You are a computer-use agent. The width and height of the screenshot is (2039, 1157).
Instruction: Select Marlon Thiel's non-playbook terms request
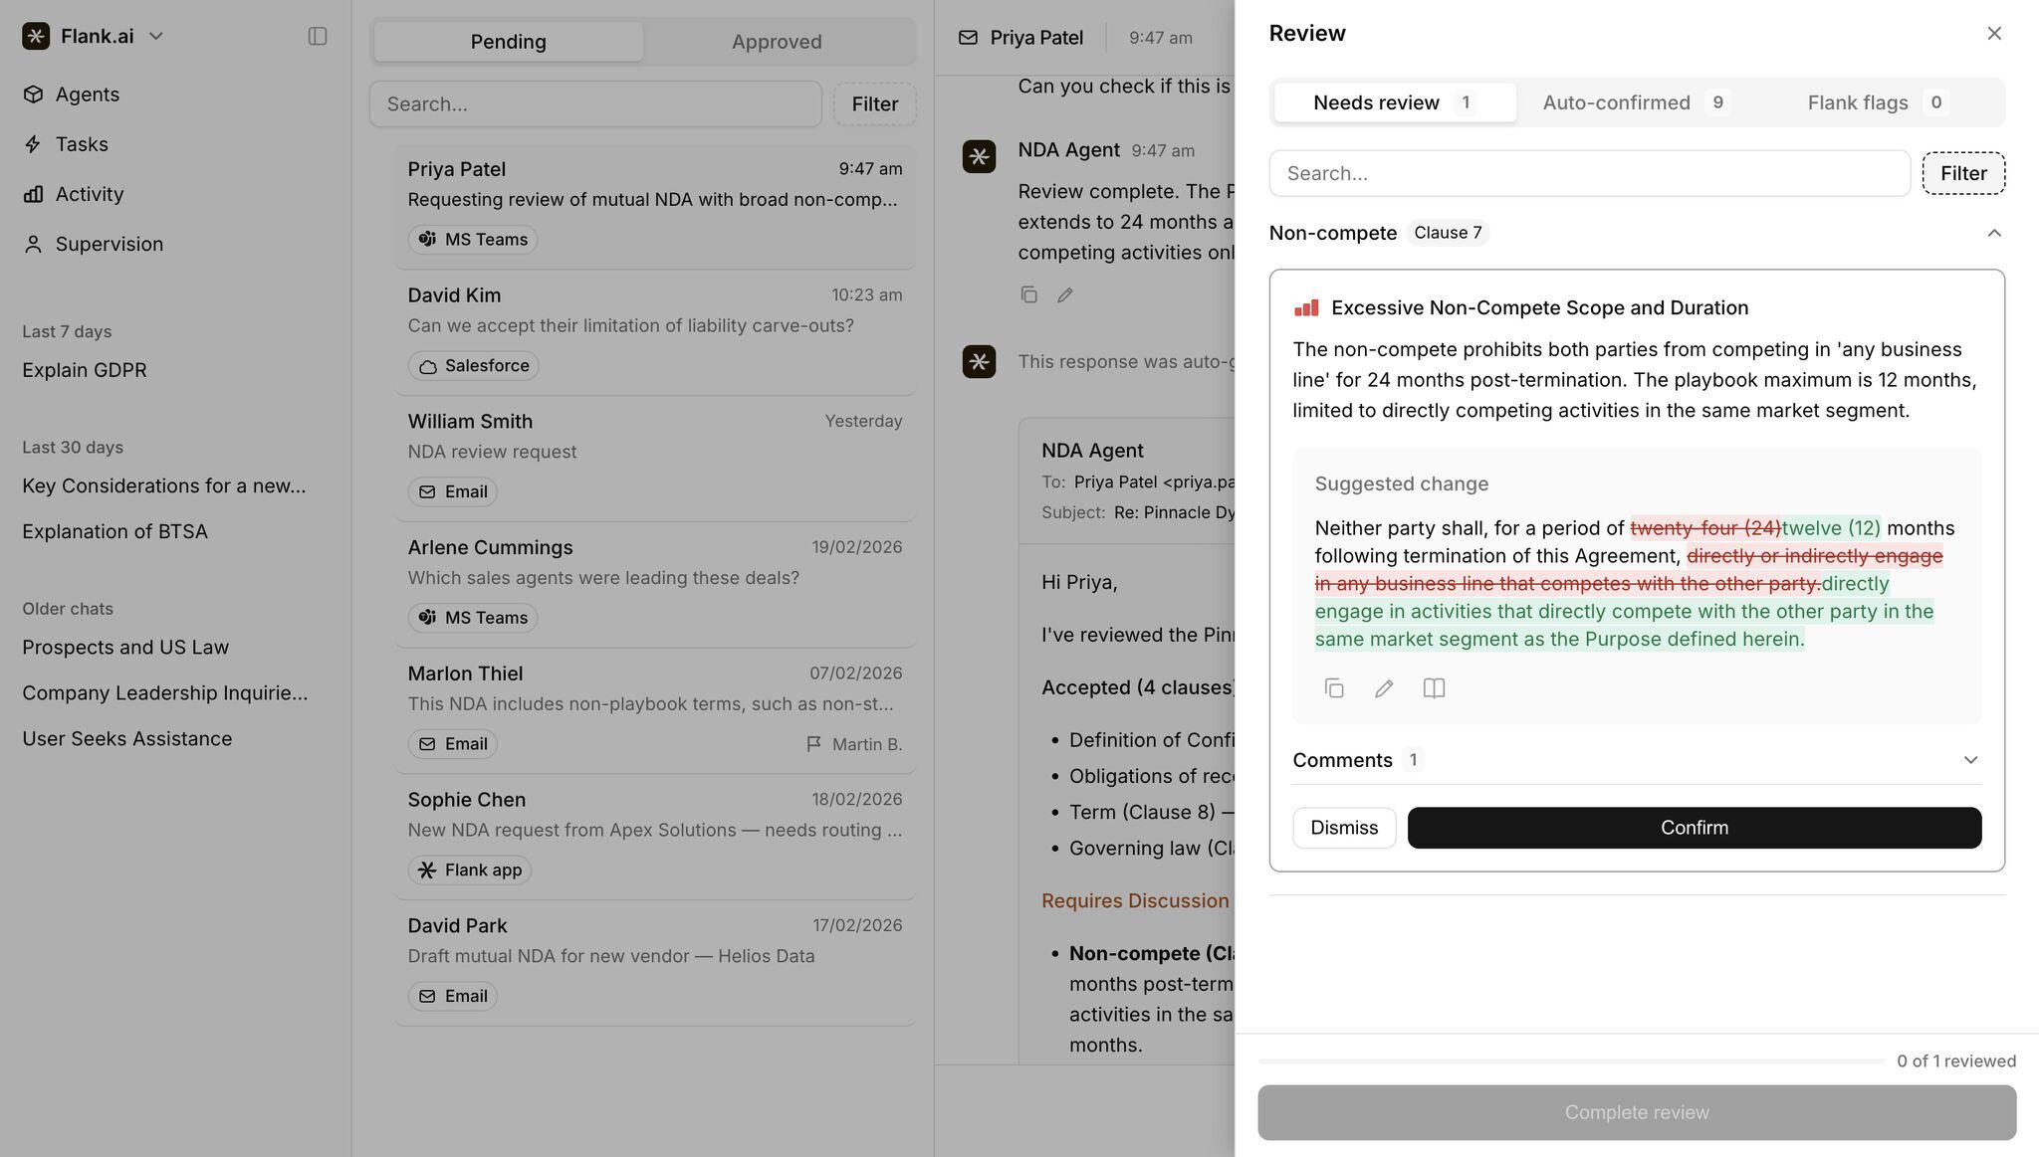[655, 710]
